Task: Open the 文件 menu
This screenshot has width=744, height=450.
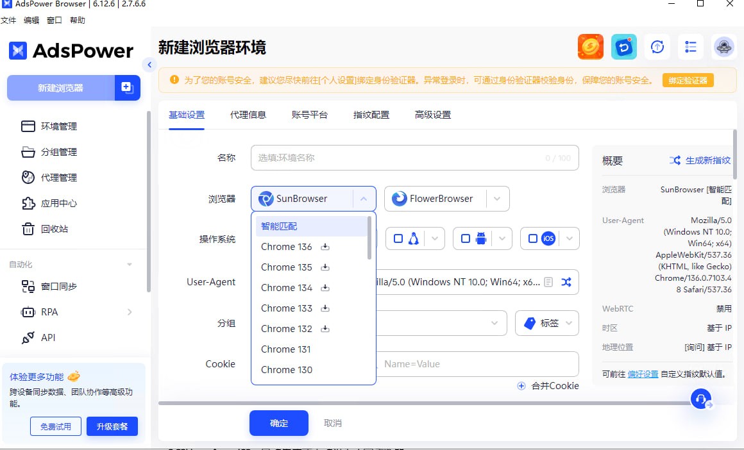Action: [8, 21]
